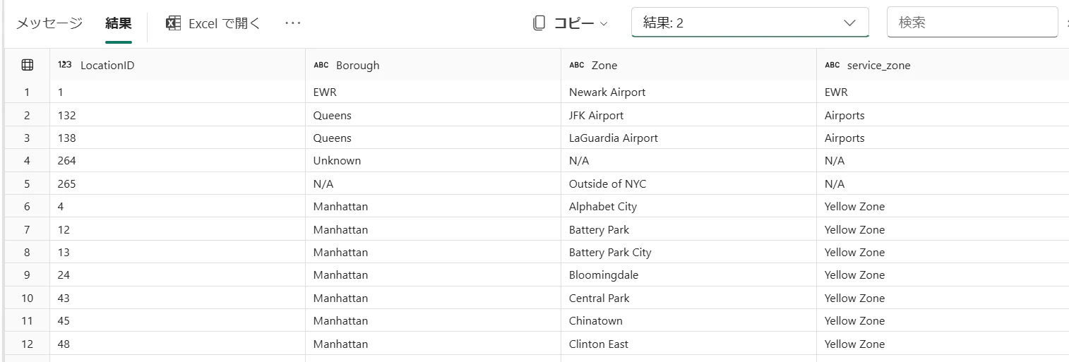Image resolution: width=1069 pixels, height=362 pixels.
Task: Select row number 5 in the grid
Action: coord(27,183)
